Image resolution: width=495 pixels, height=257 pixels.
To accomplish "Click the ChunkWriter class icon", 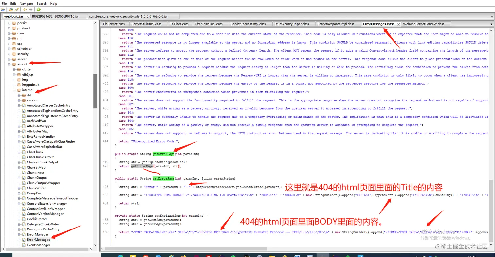I will (x=24, y=188).
